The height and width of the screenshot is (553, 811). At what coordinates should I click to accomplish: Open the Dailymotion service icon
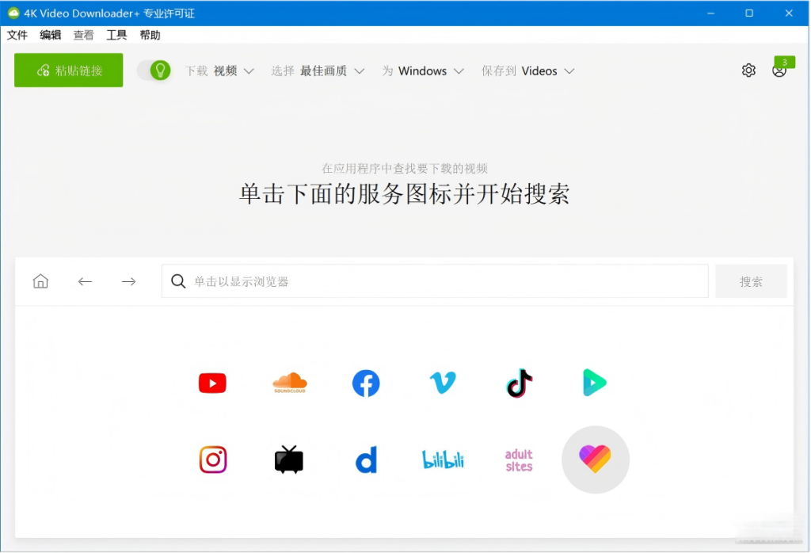[365, 460]
